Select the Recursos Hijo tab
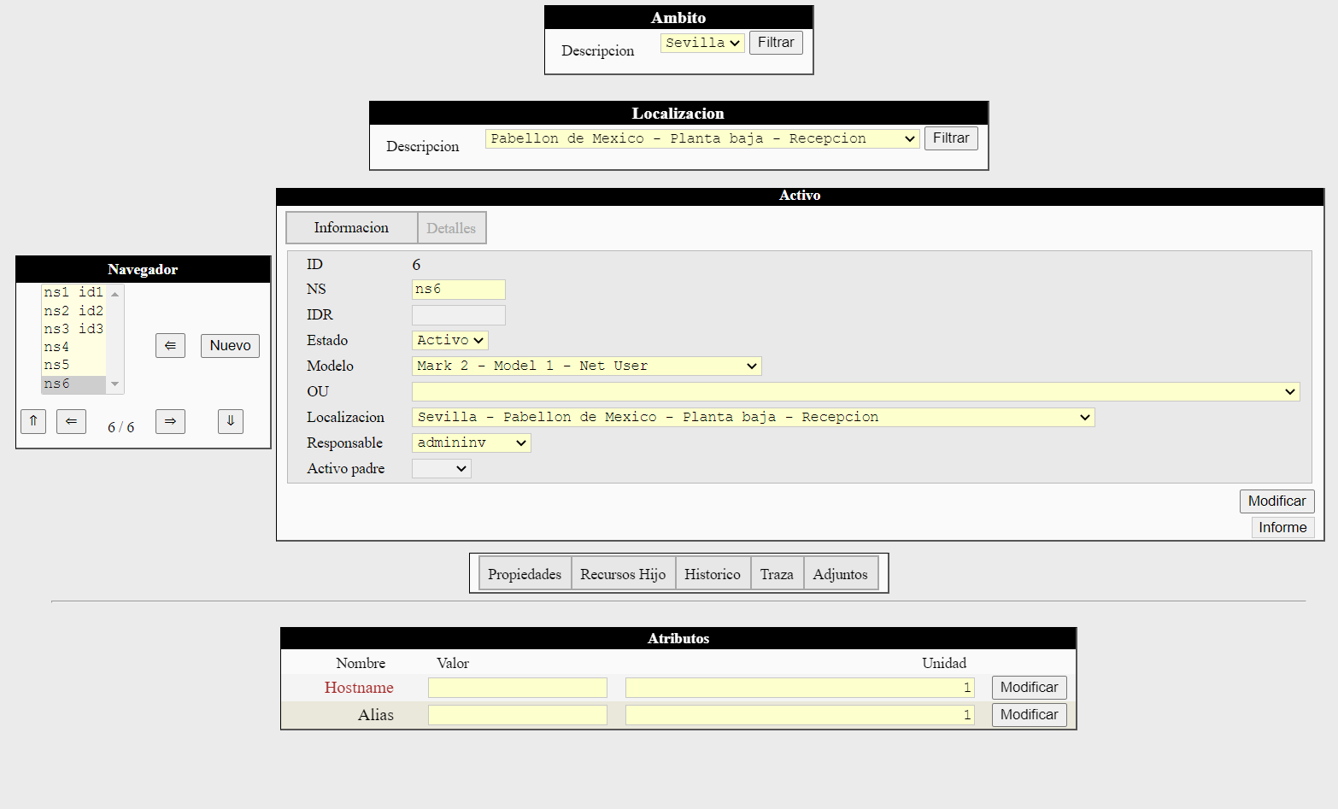 click(x=622, y=574)
